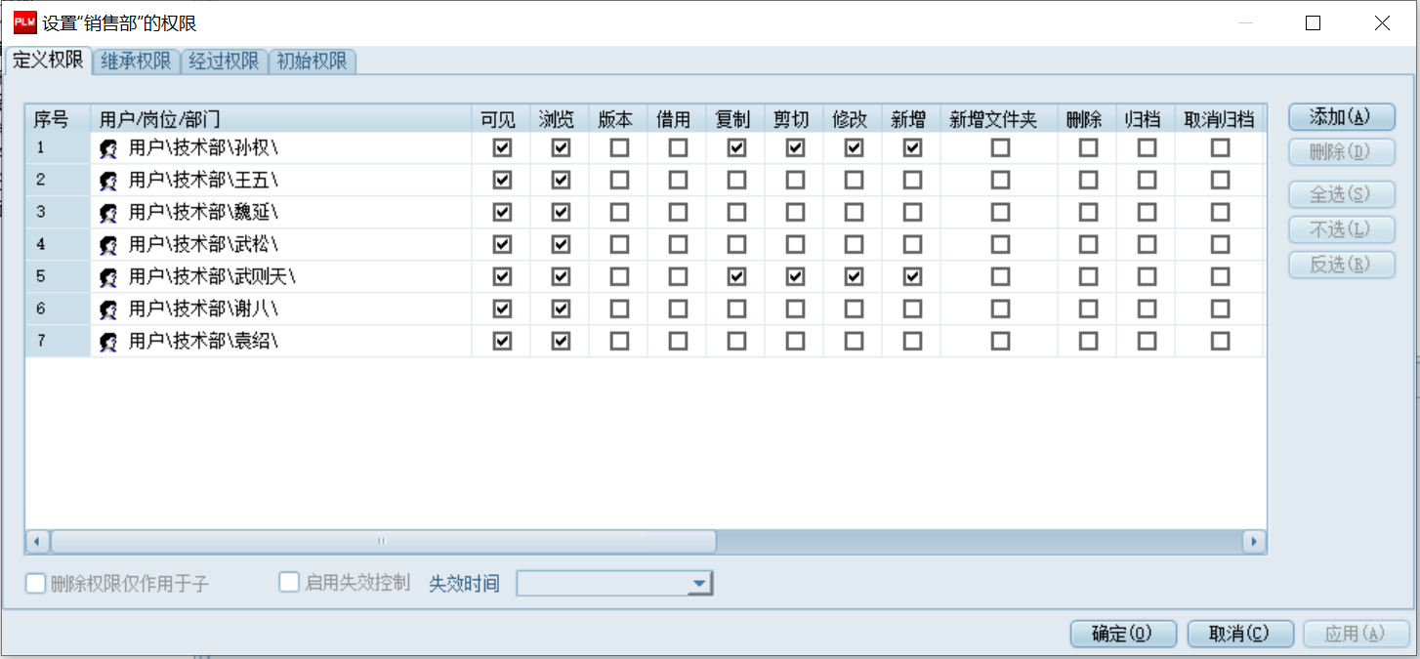Click user icon beside 武松 row
The image size is (1420, 659).
coord(109,245)
